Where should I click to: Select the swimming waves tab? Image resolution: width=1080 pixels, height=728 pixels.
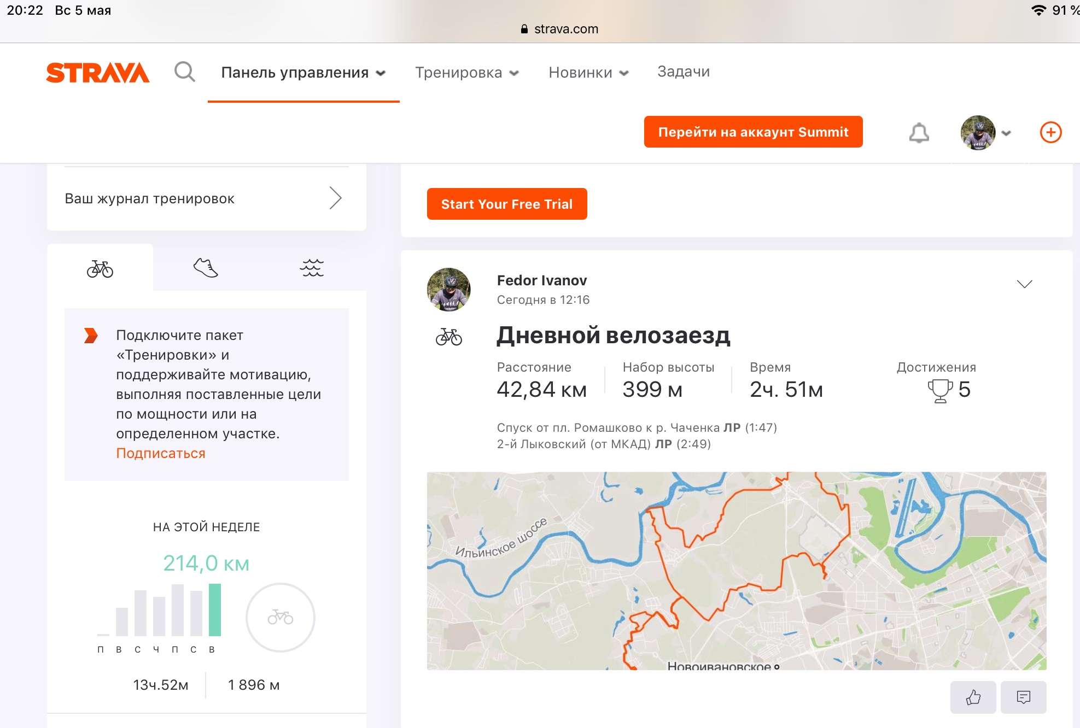click(312, 268)
